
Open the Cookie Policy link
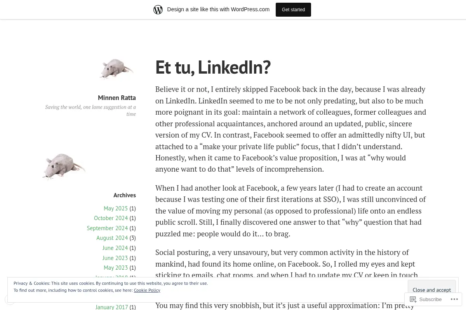[x=147, y=290]
